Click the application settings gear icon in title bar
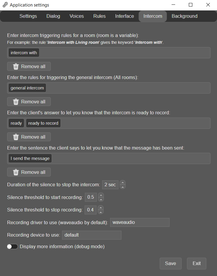217x276 pixels. [x=5, y=5]
